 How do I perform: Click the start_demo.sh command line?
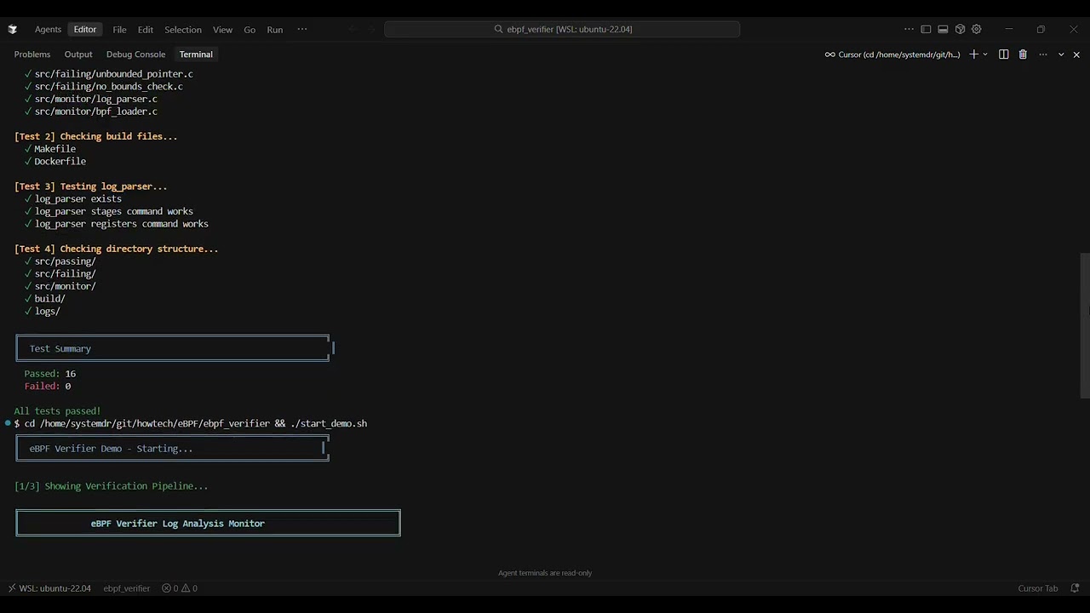[x=191, y=423]
